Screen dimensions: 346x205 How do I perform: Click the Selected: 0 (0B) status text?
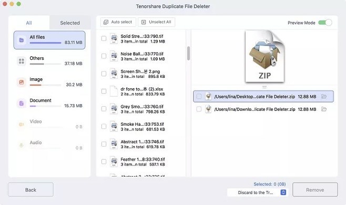(x=270, y=184)
